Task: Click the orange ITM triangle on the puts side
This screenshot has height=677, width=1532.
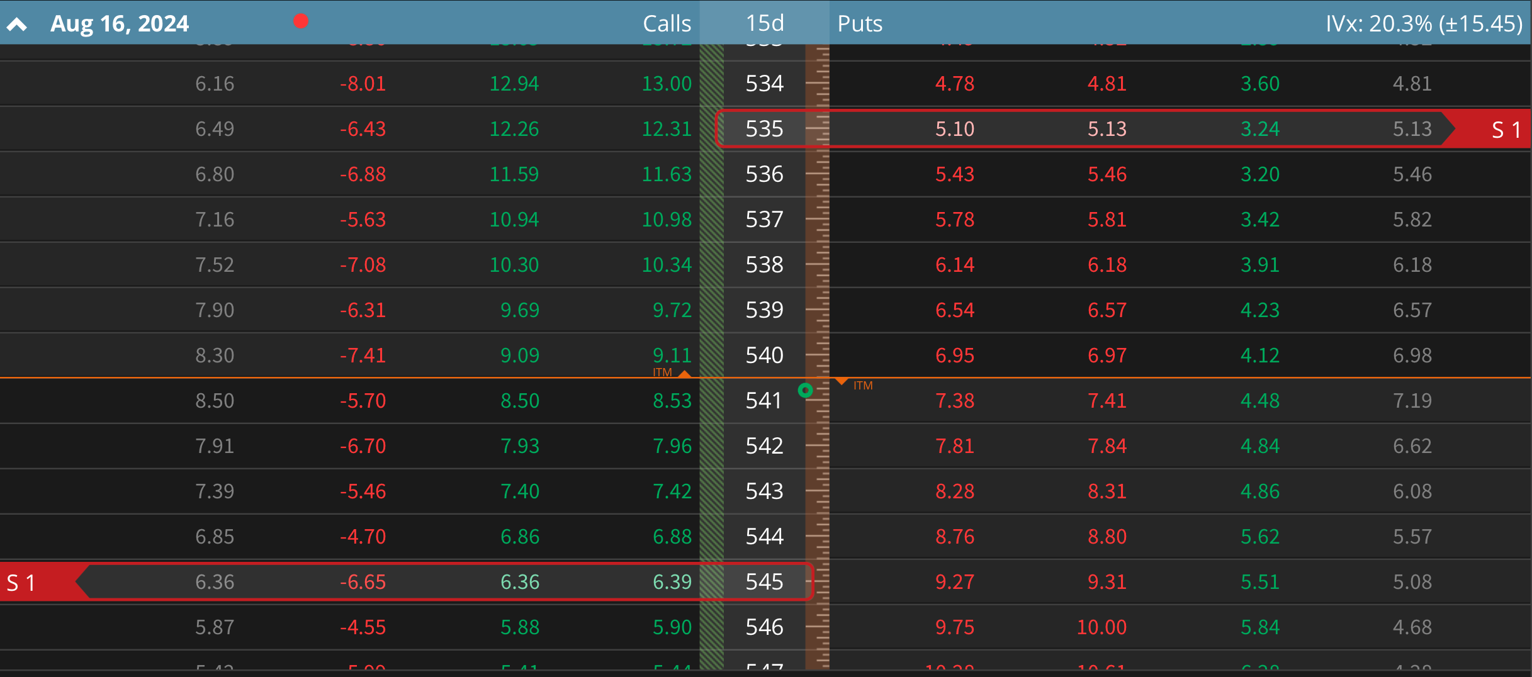Action: (x=843, y=382)
